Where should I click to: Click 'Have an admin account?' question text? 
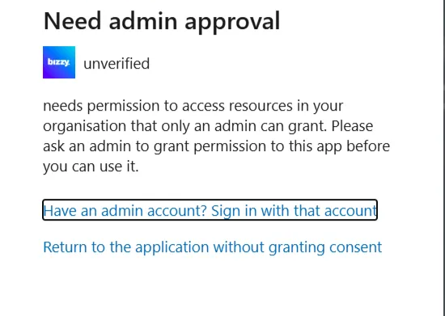point(125,211)
